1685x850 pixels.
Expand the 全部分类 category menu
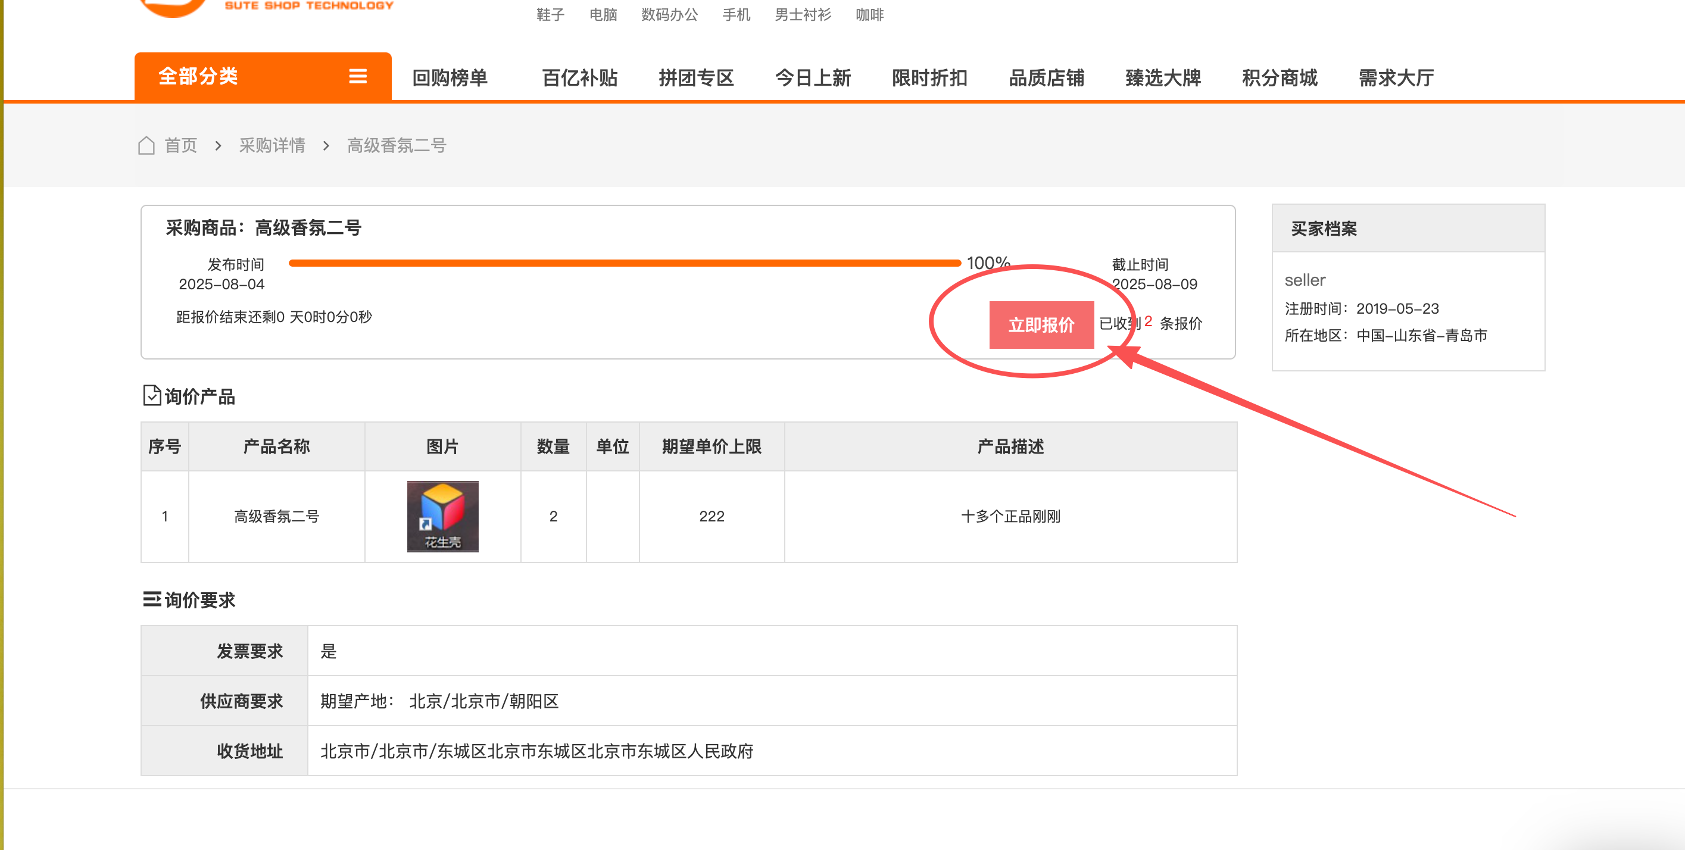coord(198,77)
